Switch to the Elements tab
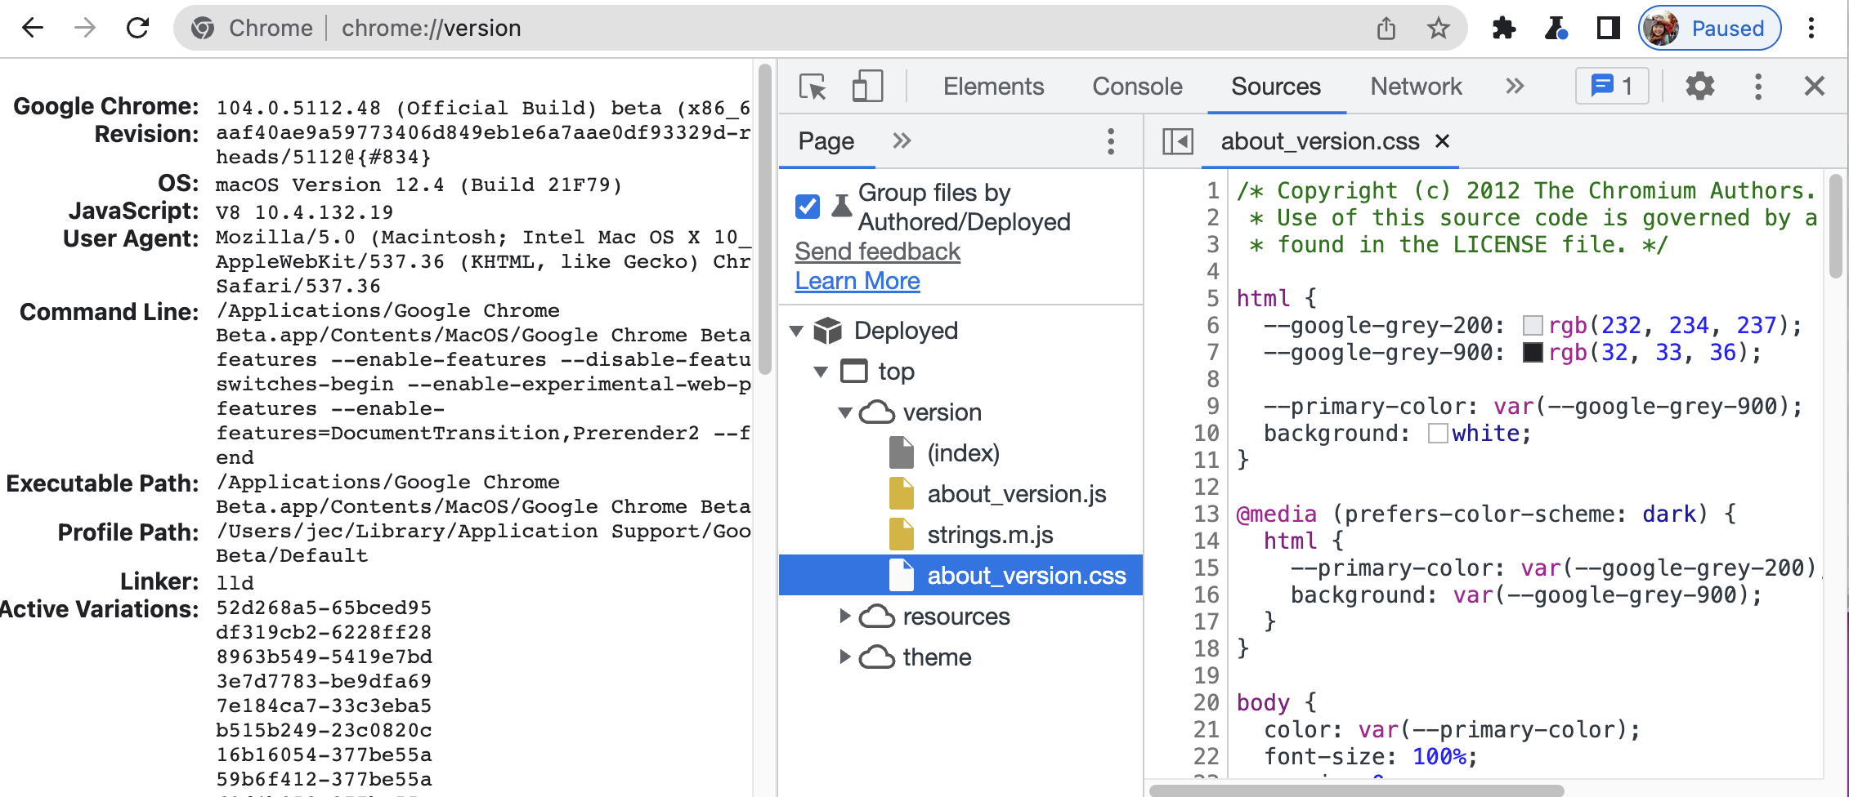 (993, 86)
